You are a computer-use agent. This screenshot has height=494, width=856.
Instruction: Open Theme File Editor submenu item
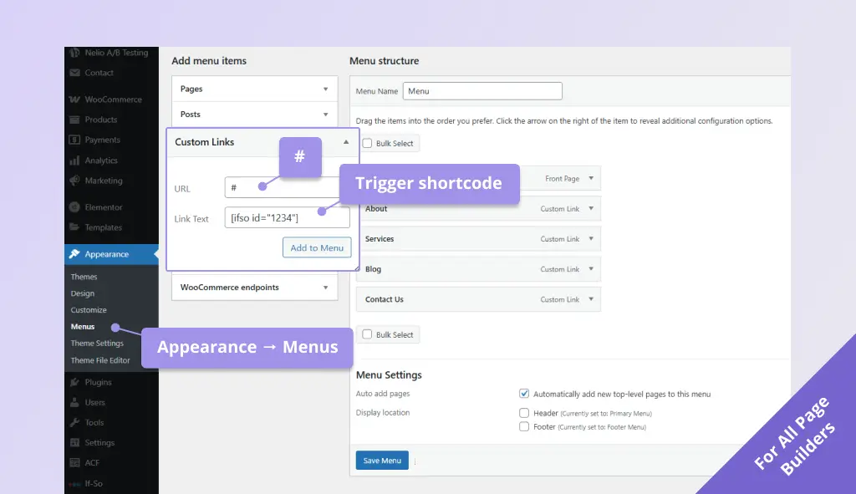click(x=100, y=360)
